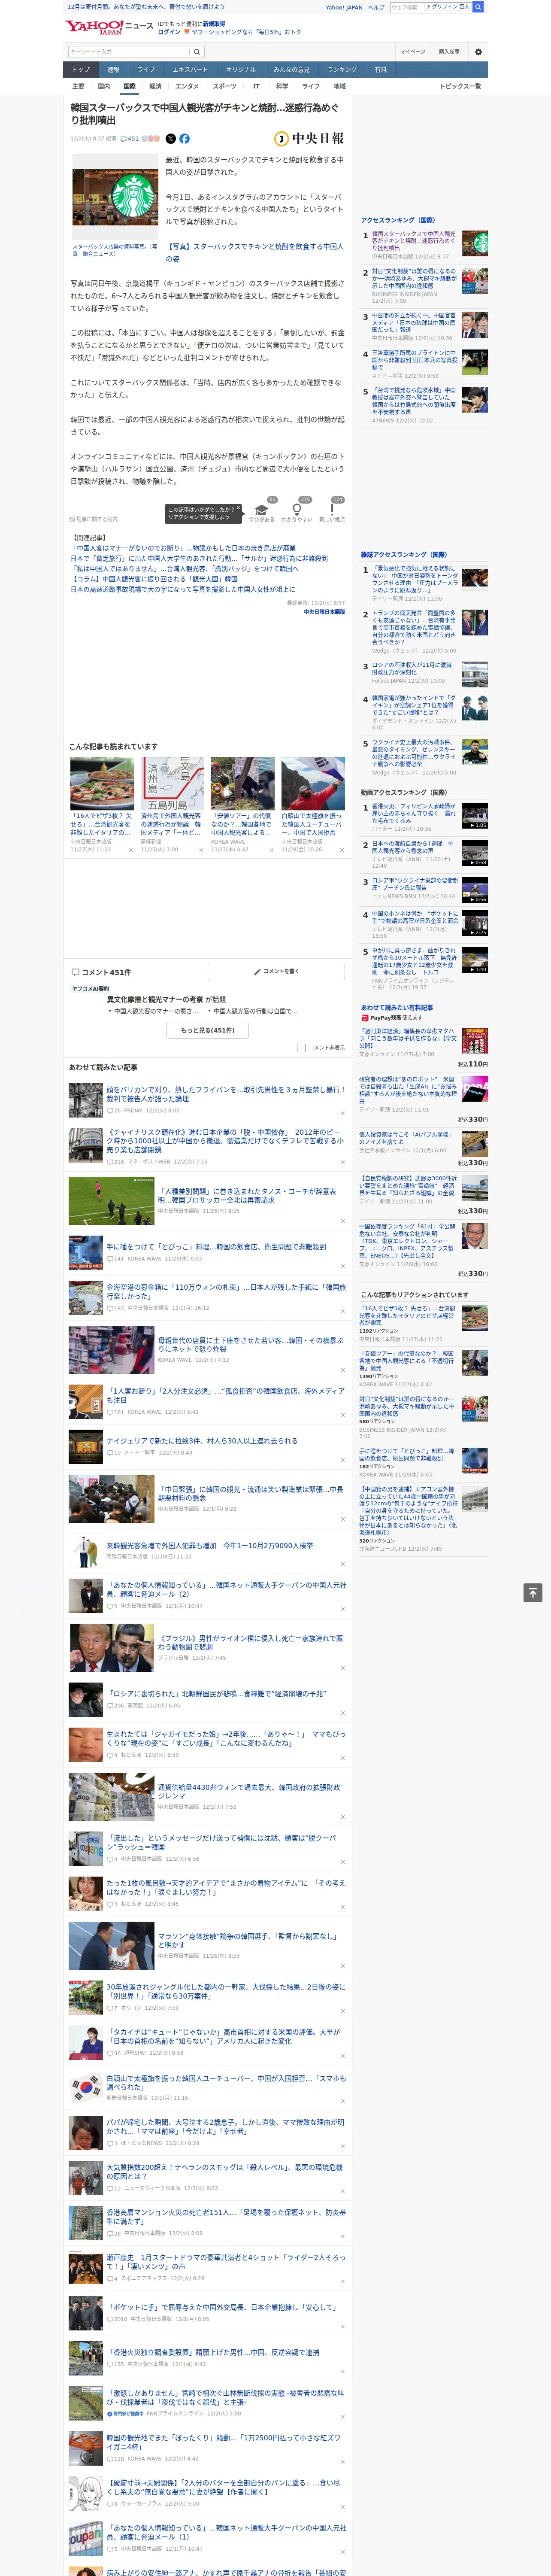Open the エキスパート navigation tab
Screen dimensions: 551x2576
(x=190, y=70)
